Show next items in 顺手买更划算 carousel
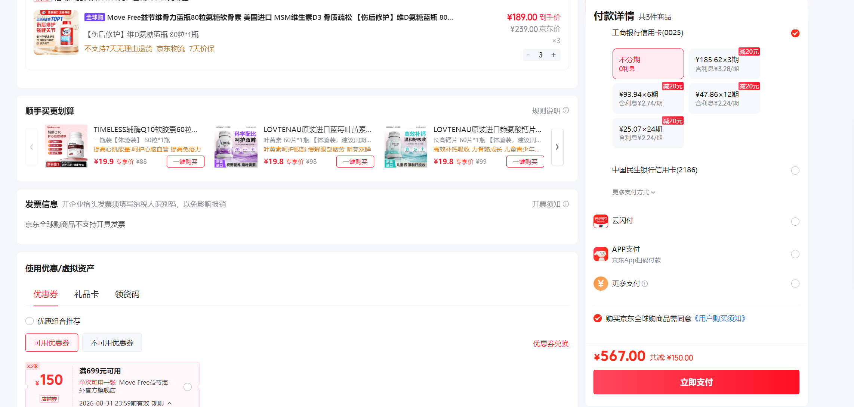Screen dimensions: 854x407 [557, 147]
